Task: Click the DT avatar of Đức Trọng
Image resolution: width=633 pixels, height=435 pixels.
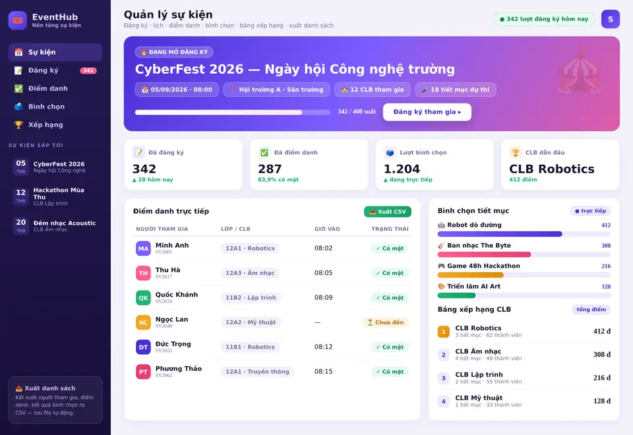Action: point(143,347)
